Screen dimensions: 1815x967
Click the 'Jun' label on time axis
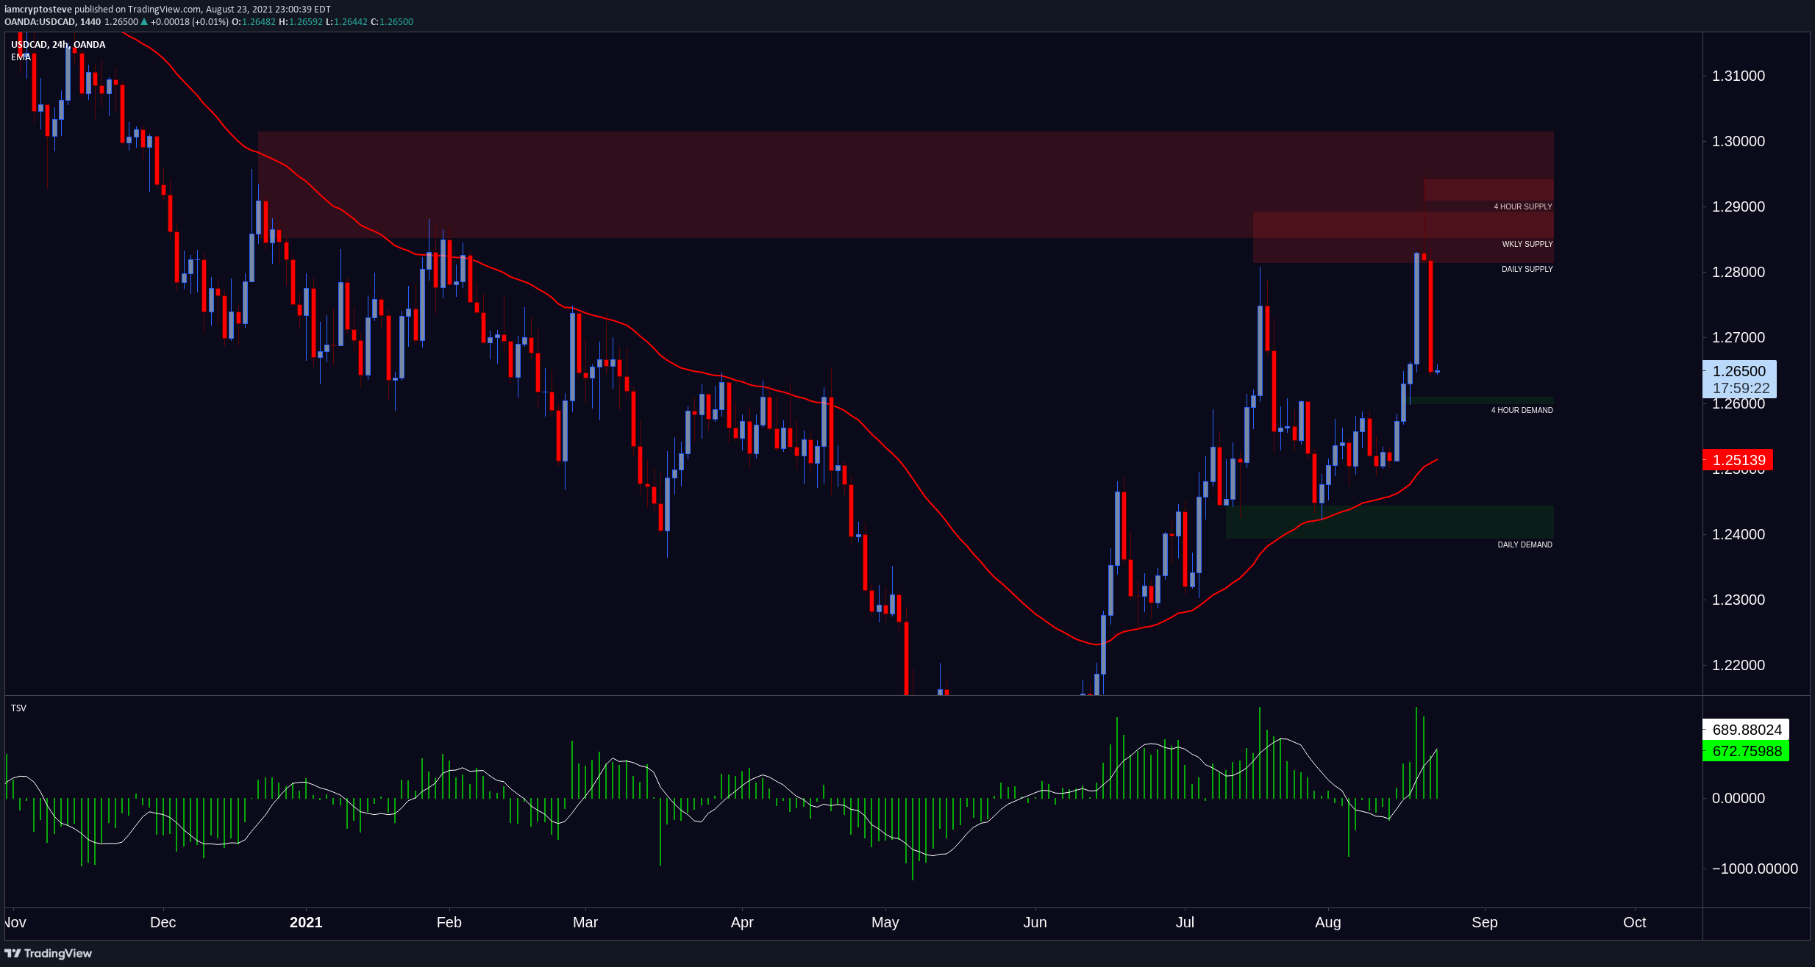1035,922
